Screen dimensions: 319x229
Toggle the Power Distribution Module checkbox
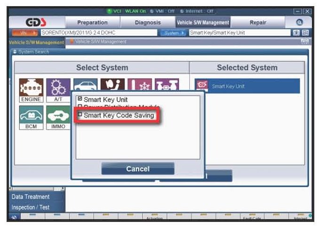pos(80,107)
